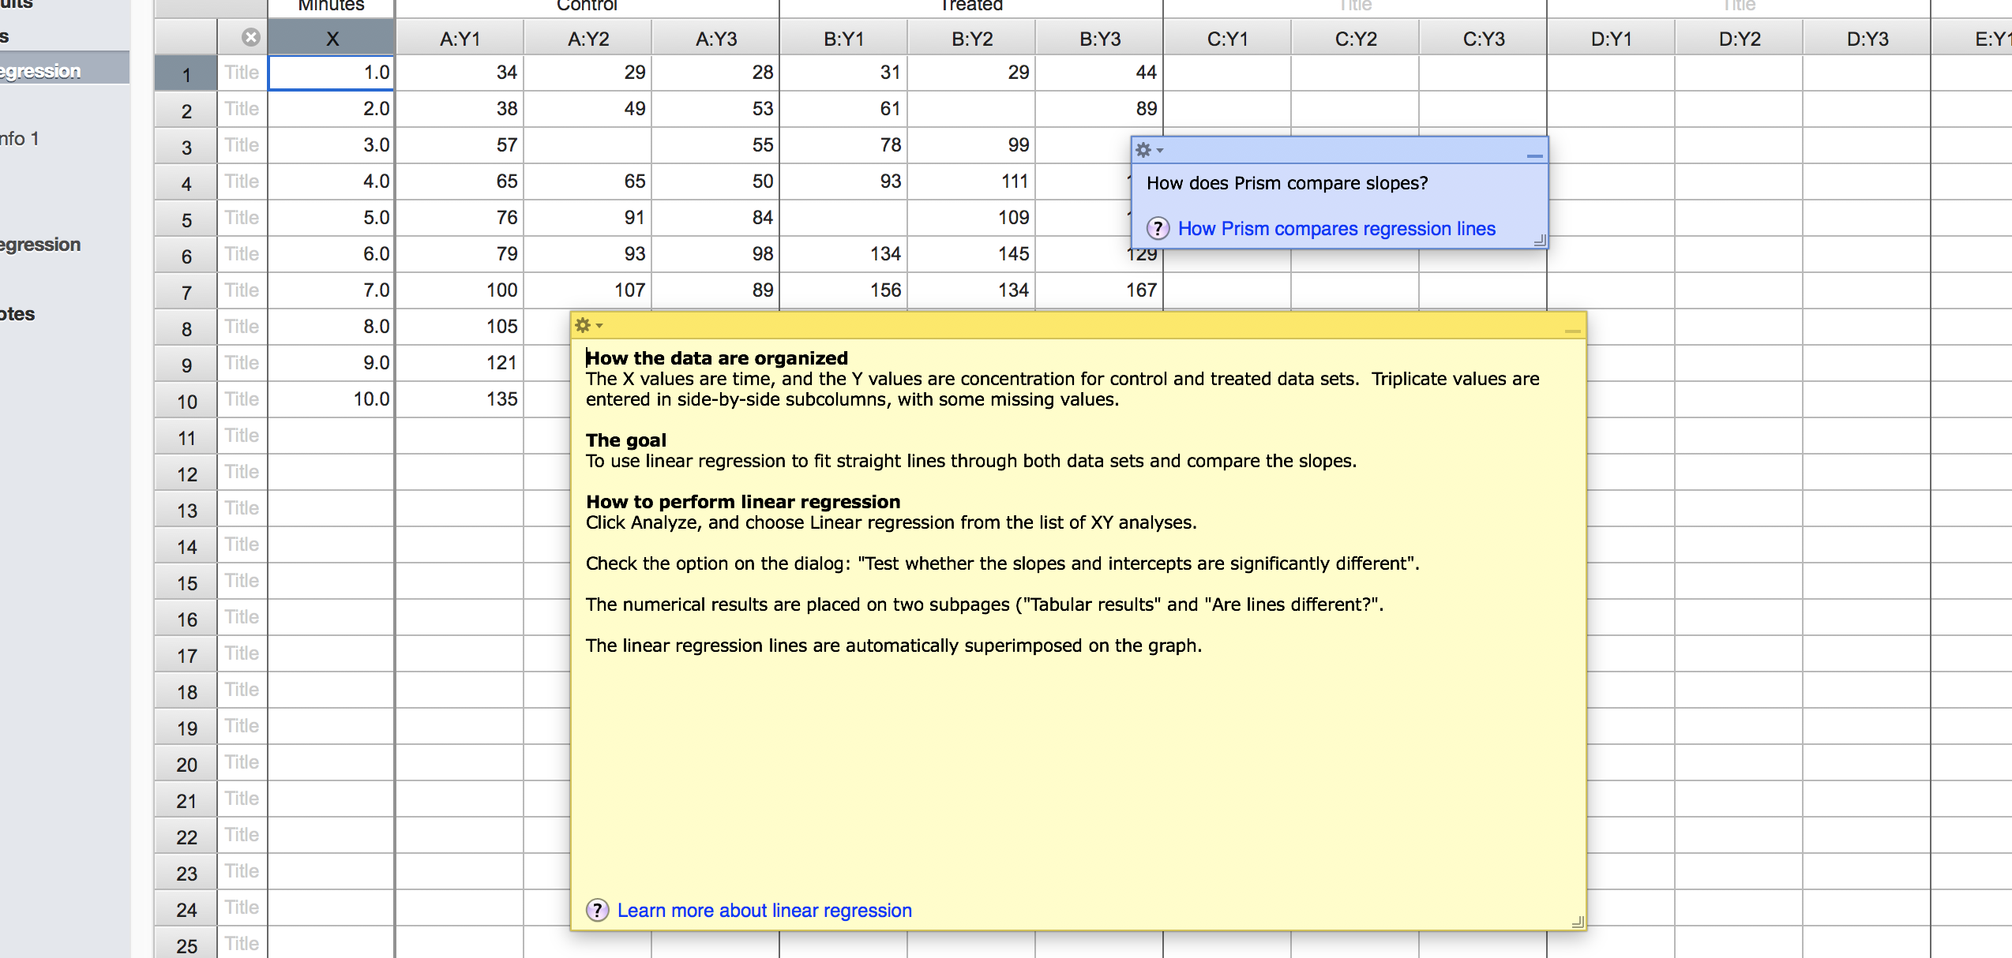2012x958 pixels.
Task: Select the D:Y1 column header
Action: click(x=1611, y=38)
